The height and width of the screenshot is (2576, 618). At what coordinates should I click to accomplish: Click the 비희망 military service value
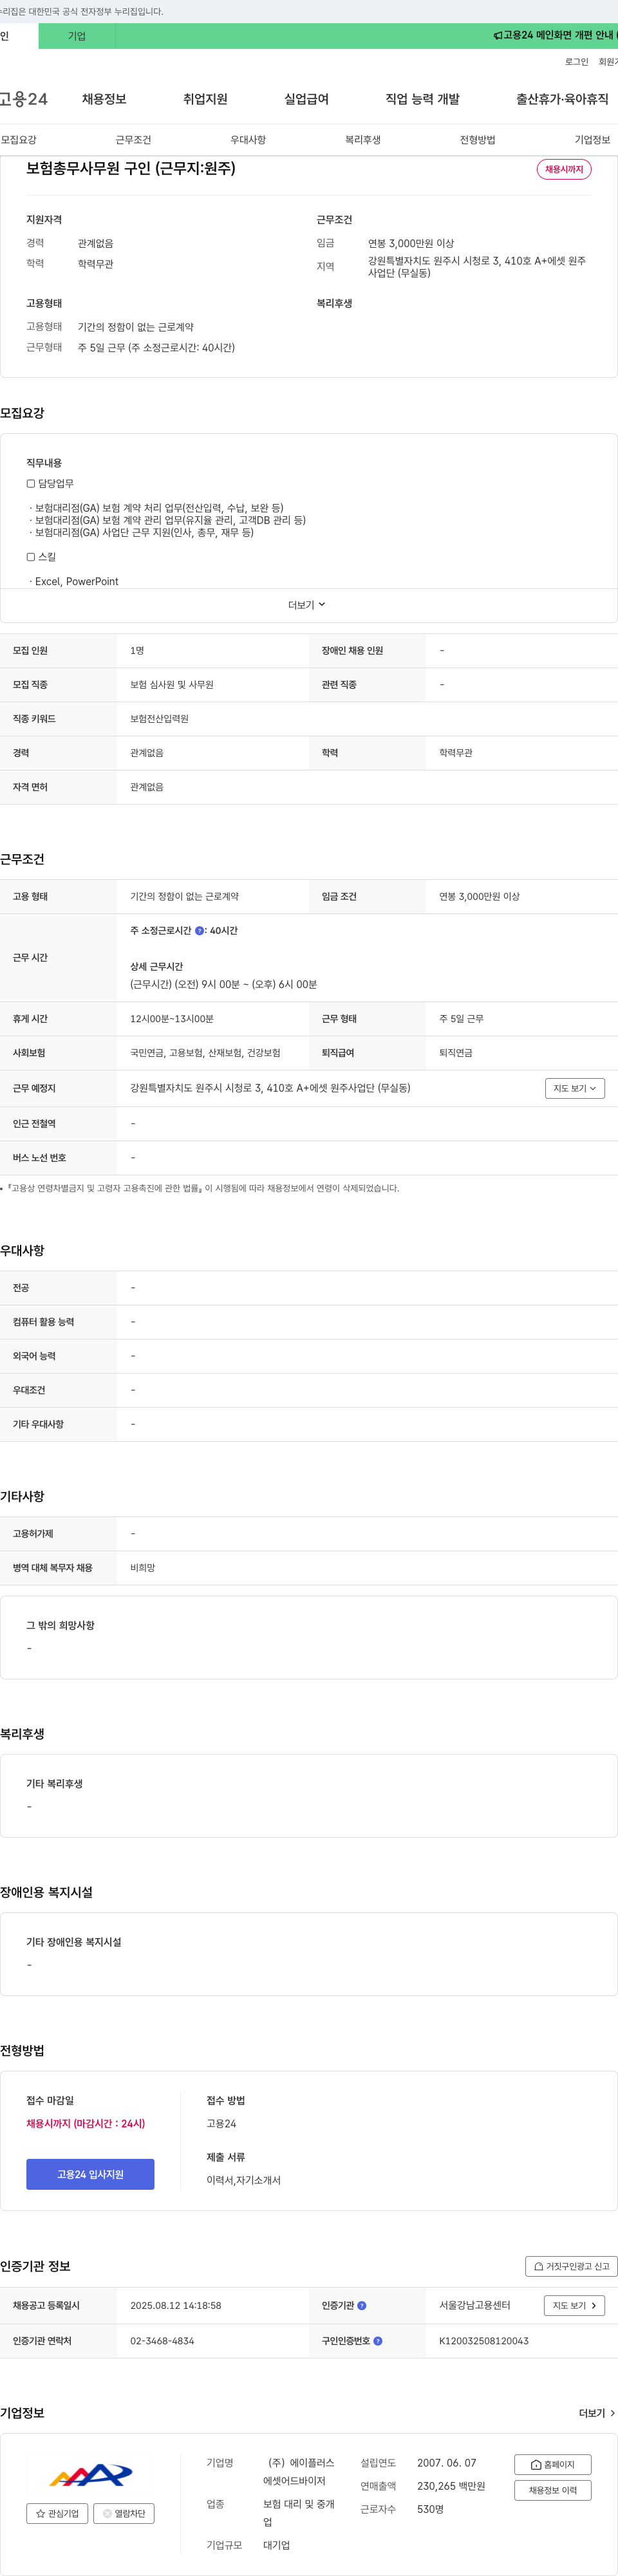pos(143,1568)
